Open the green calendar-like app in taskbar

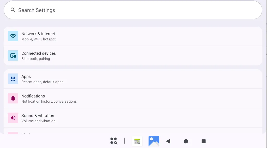tap(137, 141)
